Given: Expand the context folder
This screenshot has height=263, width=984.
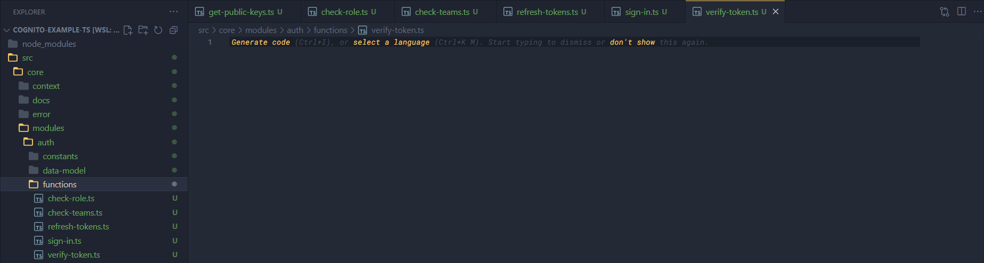Looking at the screenshot, I should point(94,86).
